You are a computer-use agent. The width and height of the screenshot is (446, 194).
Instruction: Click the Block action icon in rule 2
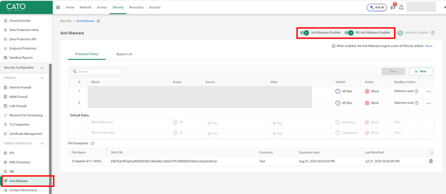click(367, 103)
